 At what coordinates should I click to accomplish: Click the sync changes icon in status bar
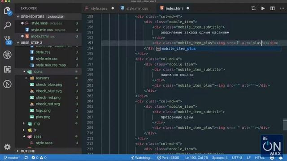[x=26, y=157]
